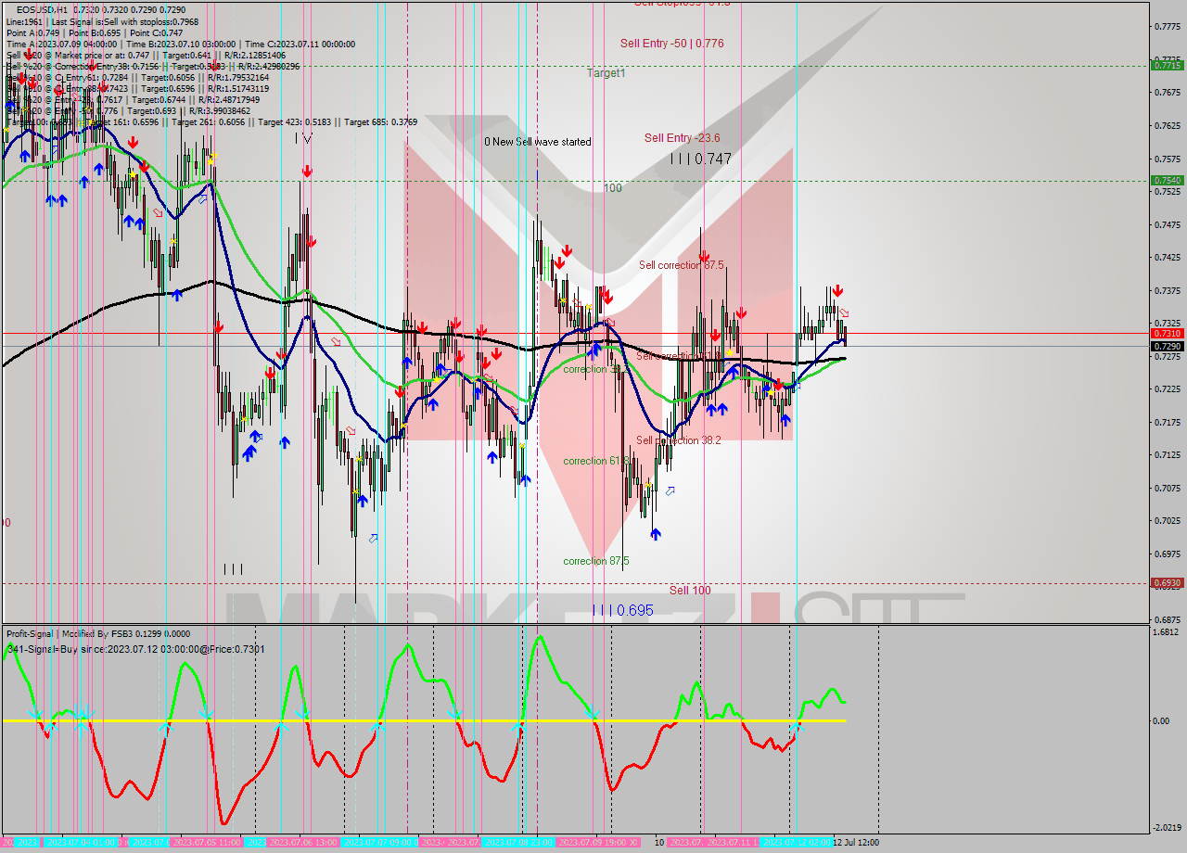Image resolution: width=1187 pixels, height=853 pixels.
Task: Select the 'Sell 100' label
Action: click(x=690, y=590)
